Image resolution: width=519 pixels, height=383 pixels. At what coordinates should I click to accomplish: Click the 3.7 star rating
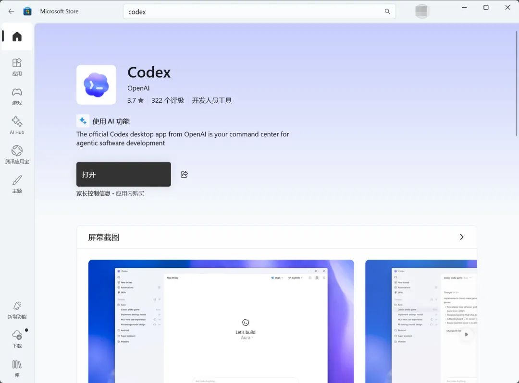(x=136, y=100)
